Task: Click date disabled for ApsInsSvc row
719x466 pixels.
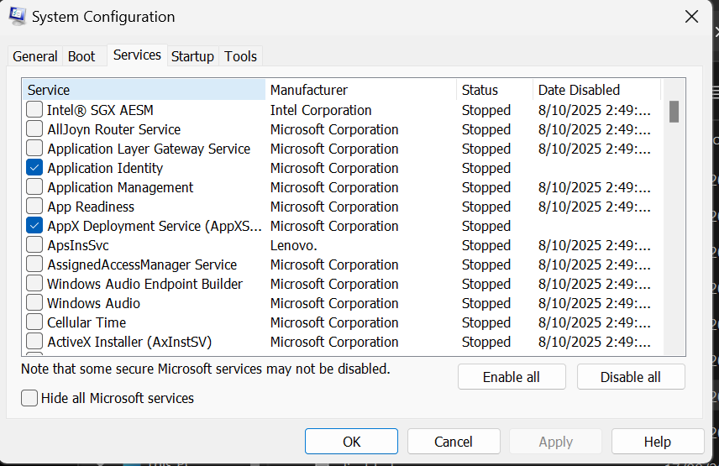Action: (x=595, y=245)
